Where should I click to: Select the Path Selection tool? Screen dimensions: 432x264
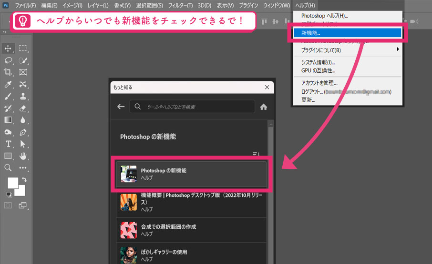tap(23, 144)
